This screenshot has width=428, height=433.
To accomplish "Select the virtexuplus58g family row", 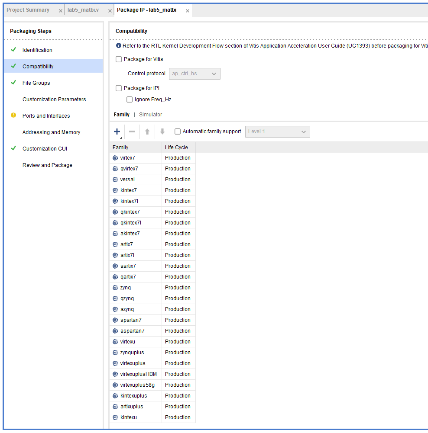I will coord(152,385).
